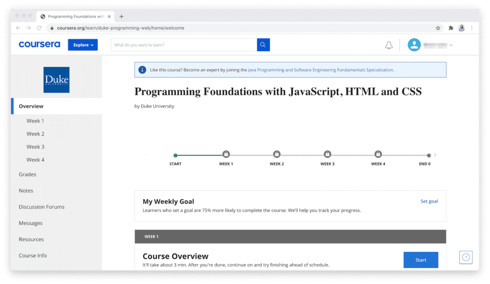Screen dimensions: 490x284
Task: Reload the page in the browser
Action: pyautogui.click(x=39, y=28)
